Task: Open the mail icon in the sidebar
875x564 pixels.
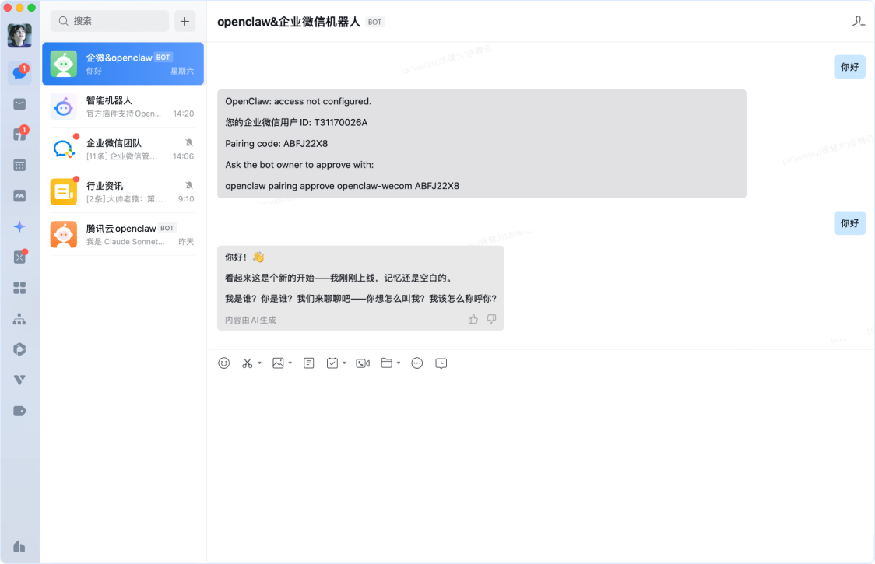Action: (x=19, y=104)
